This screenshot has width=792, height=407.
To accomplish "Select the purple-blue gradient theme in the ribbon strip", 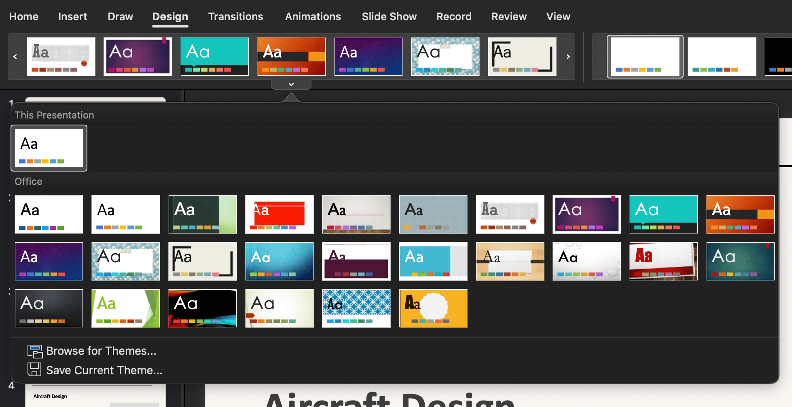I will coord(368,57).
